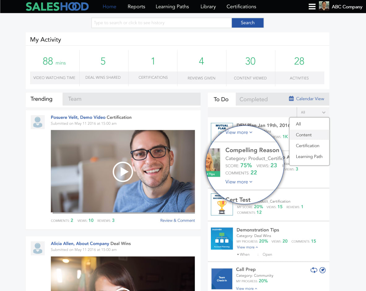Open the Cert Test title

click(238, 200)
